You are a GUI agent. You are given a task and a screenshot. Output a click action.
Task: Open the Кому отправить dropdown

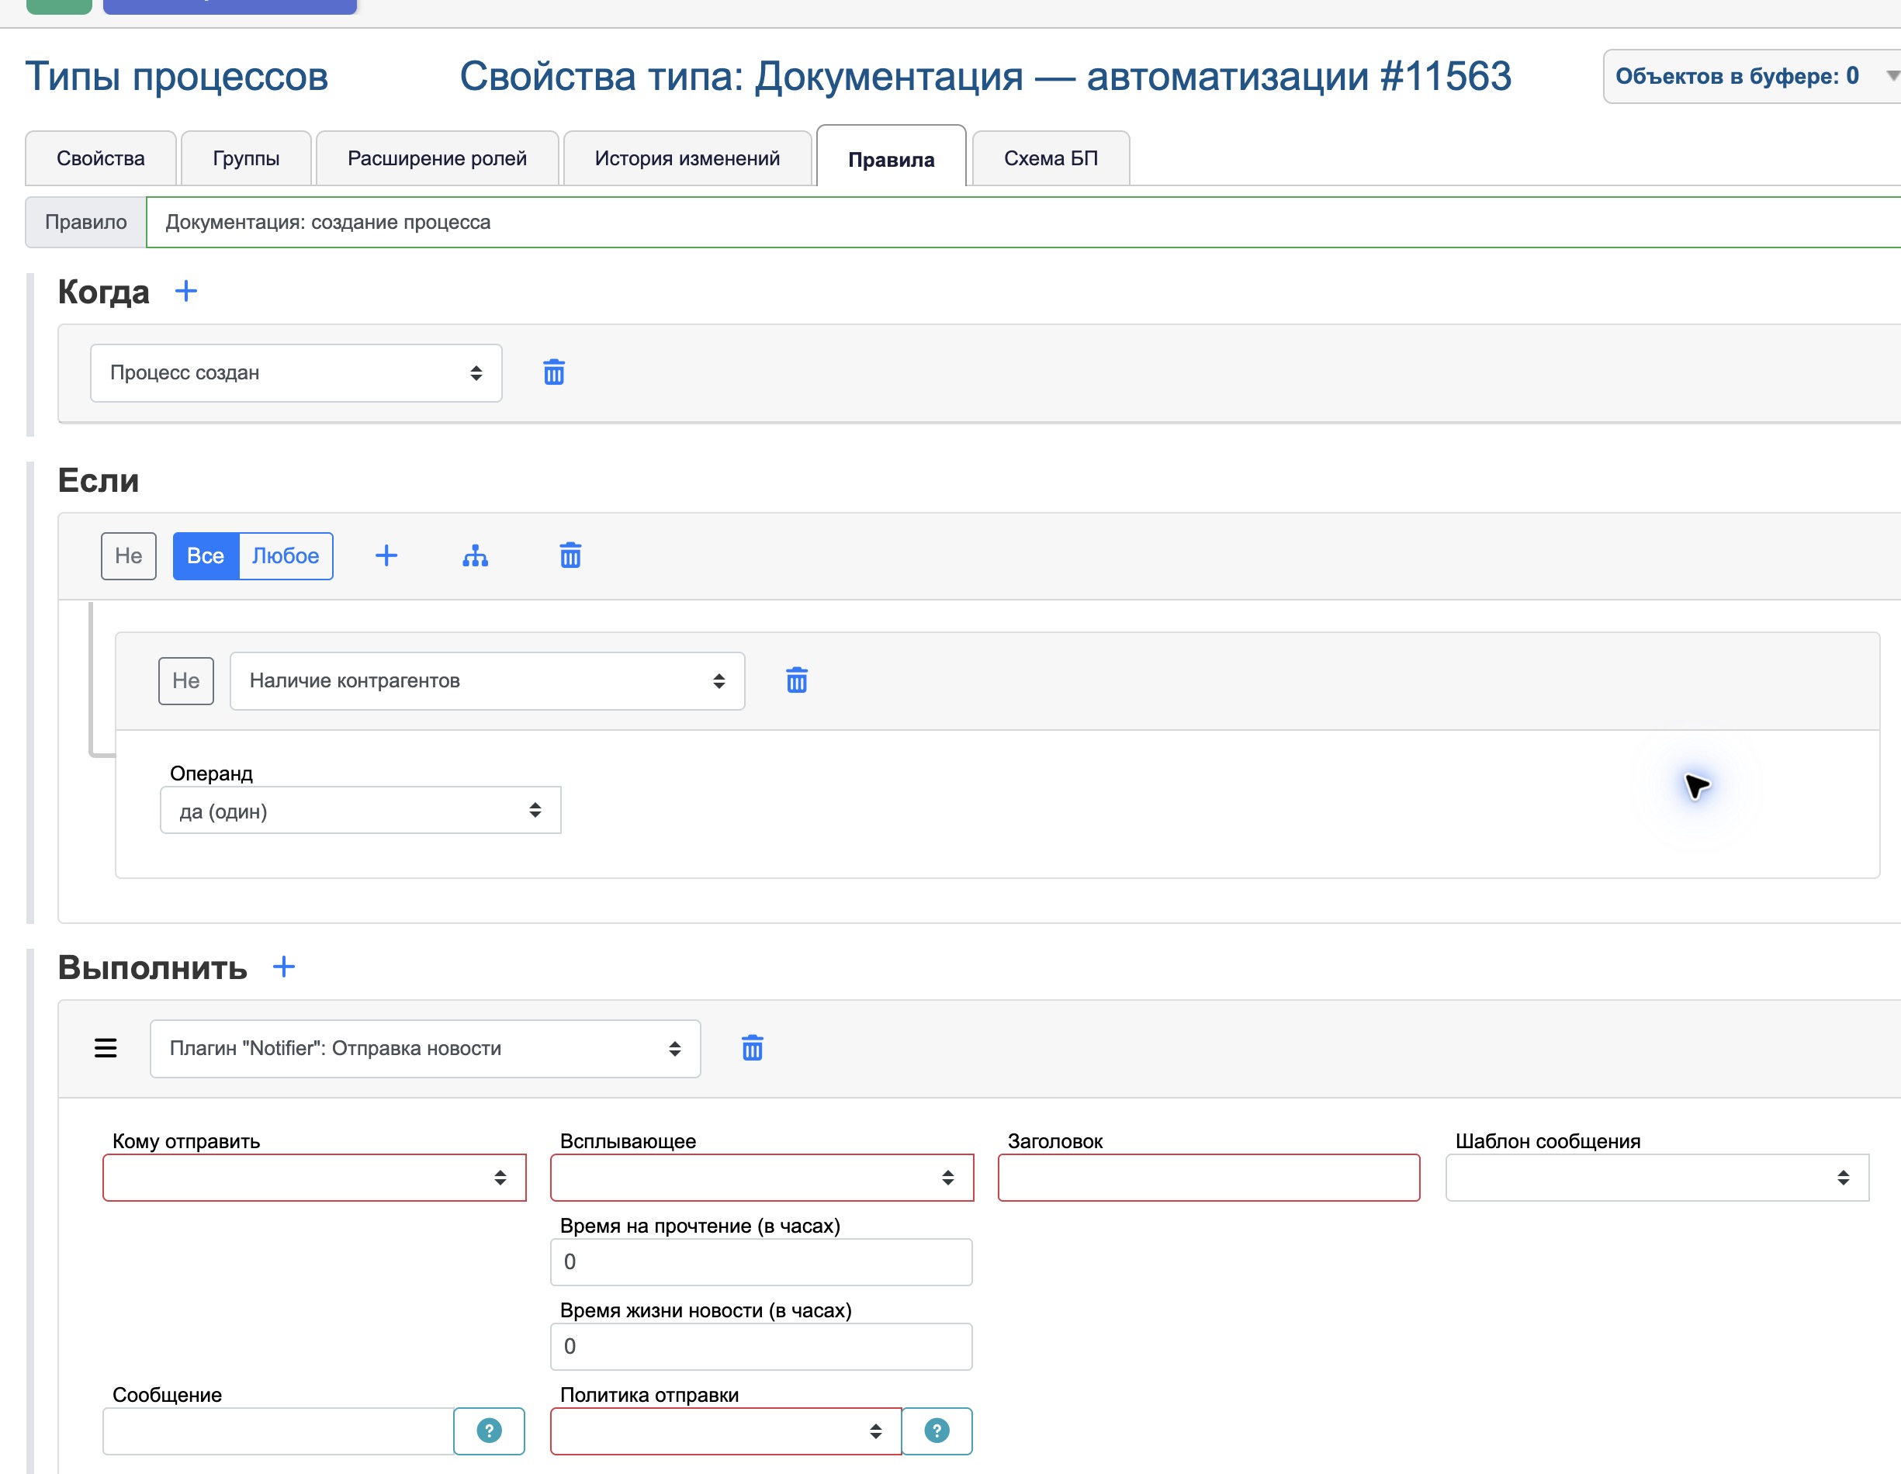point(314,1178)
